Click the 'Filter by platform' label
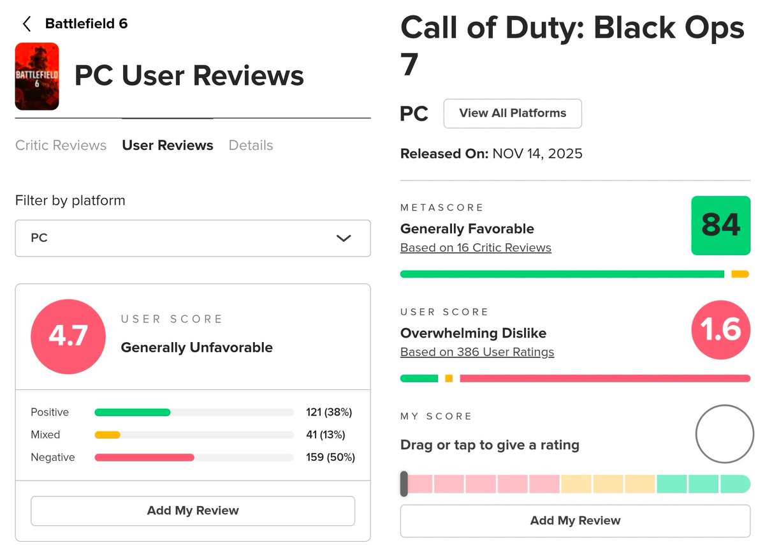 point(70,200)
